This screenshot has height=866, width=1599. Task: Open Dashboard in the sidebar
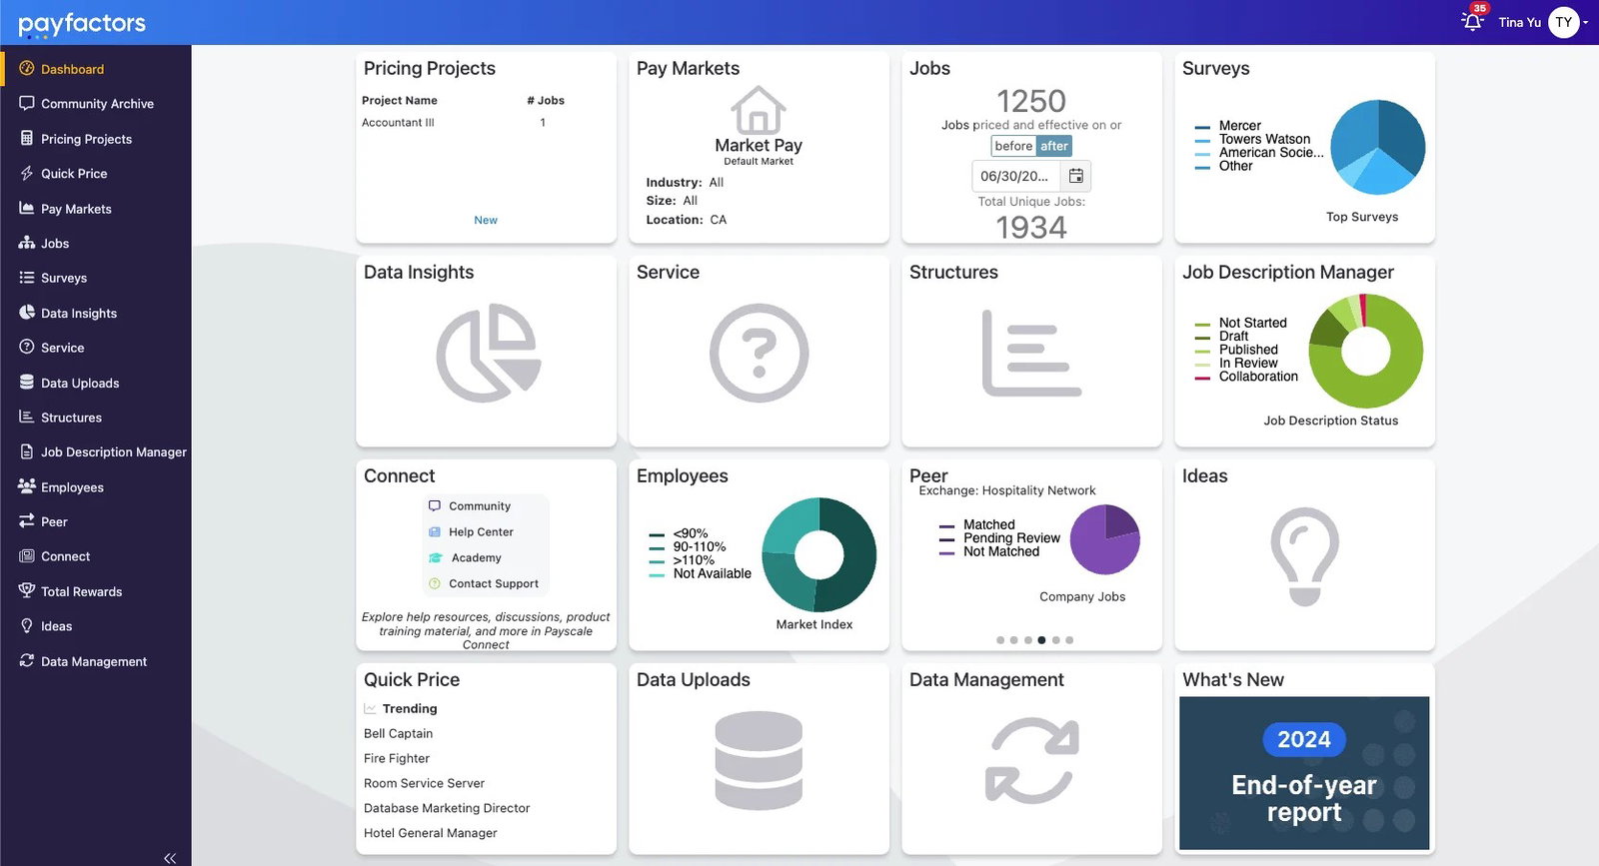point(96,69)
